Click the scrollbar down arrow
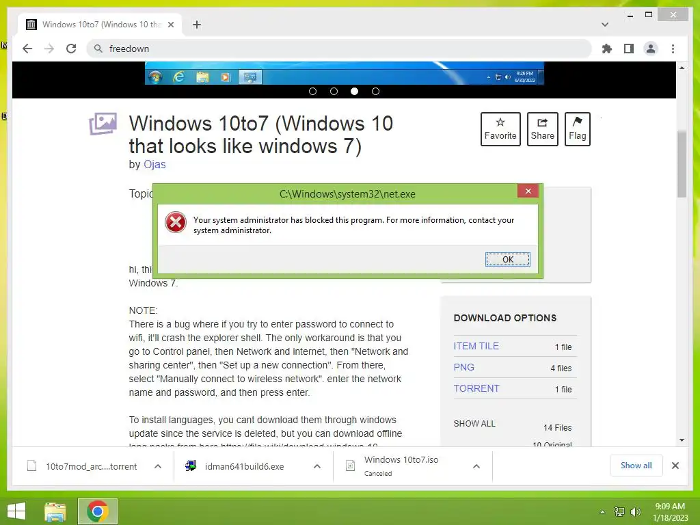700x525 pixels. pyautogui.click(x=682, y=440)
